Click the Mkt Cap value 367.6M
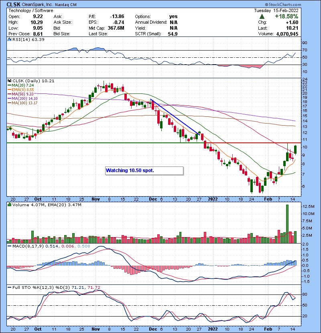321x333 pixels. [x=116, y=28]
